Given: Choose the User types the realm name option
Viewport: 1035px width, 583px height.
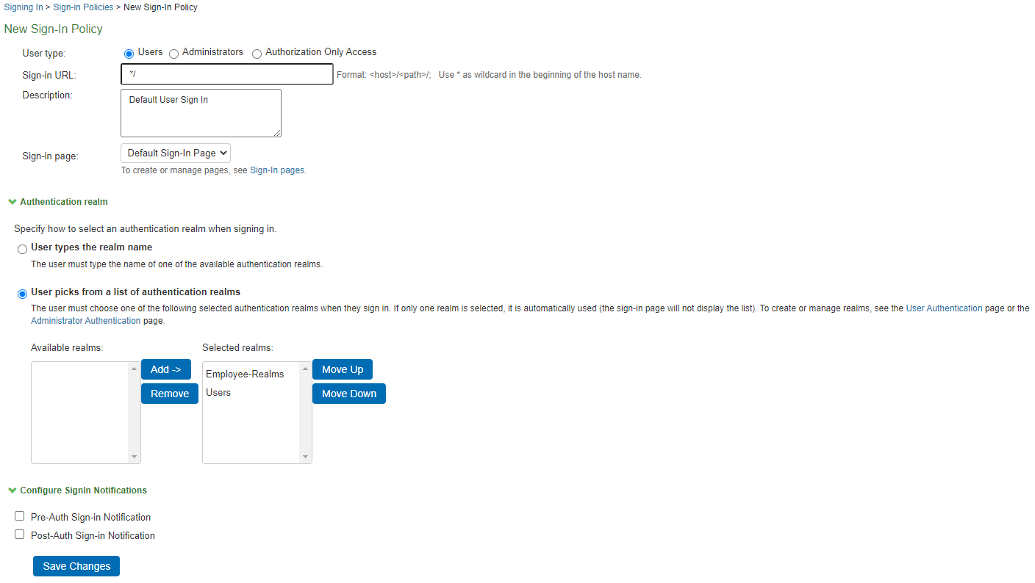Looking at the screenshot, I should pyautogui.click(x=22, y=249).
